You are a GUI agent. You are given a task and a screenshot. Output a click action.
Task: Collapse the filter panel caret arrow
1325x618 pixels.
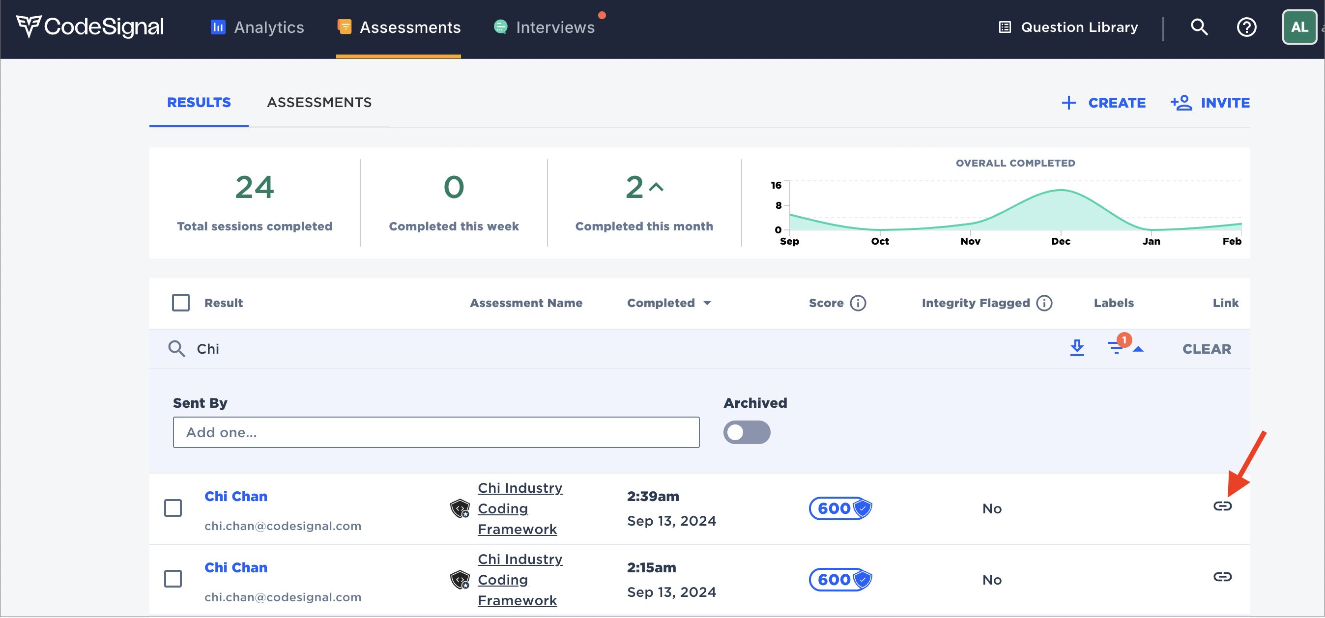tap(1138, 349)
